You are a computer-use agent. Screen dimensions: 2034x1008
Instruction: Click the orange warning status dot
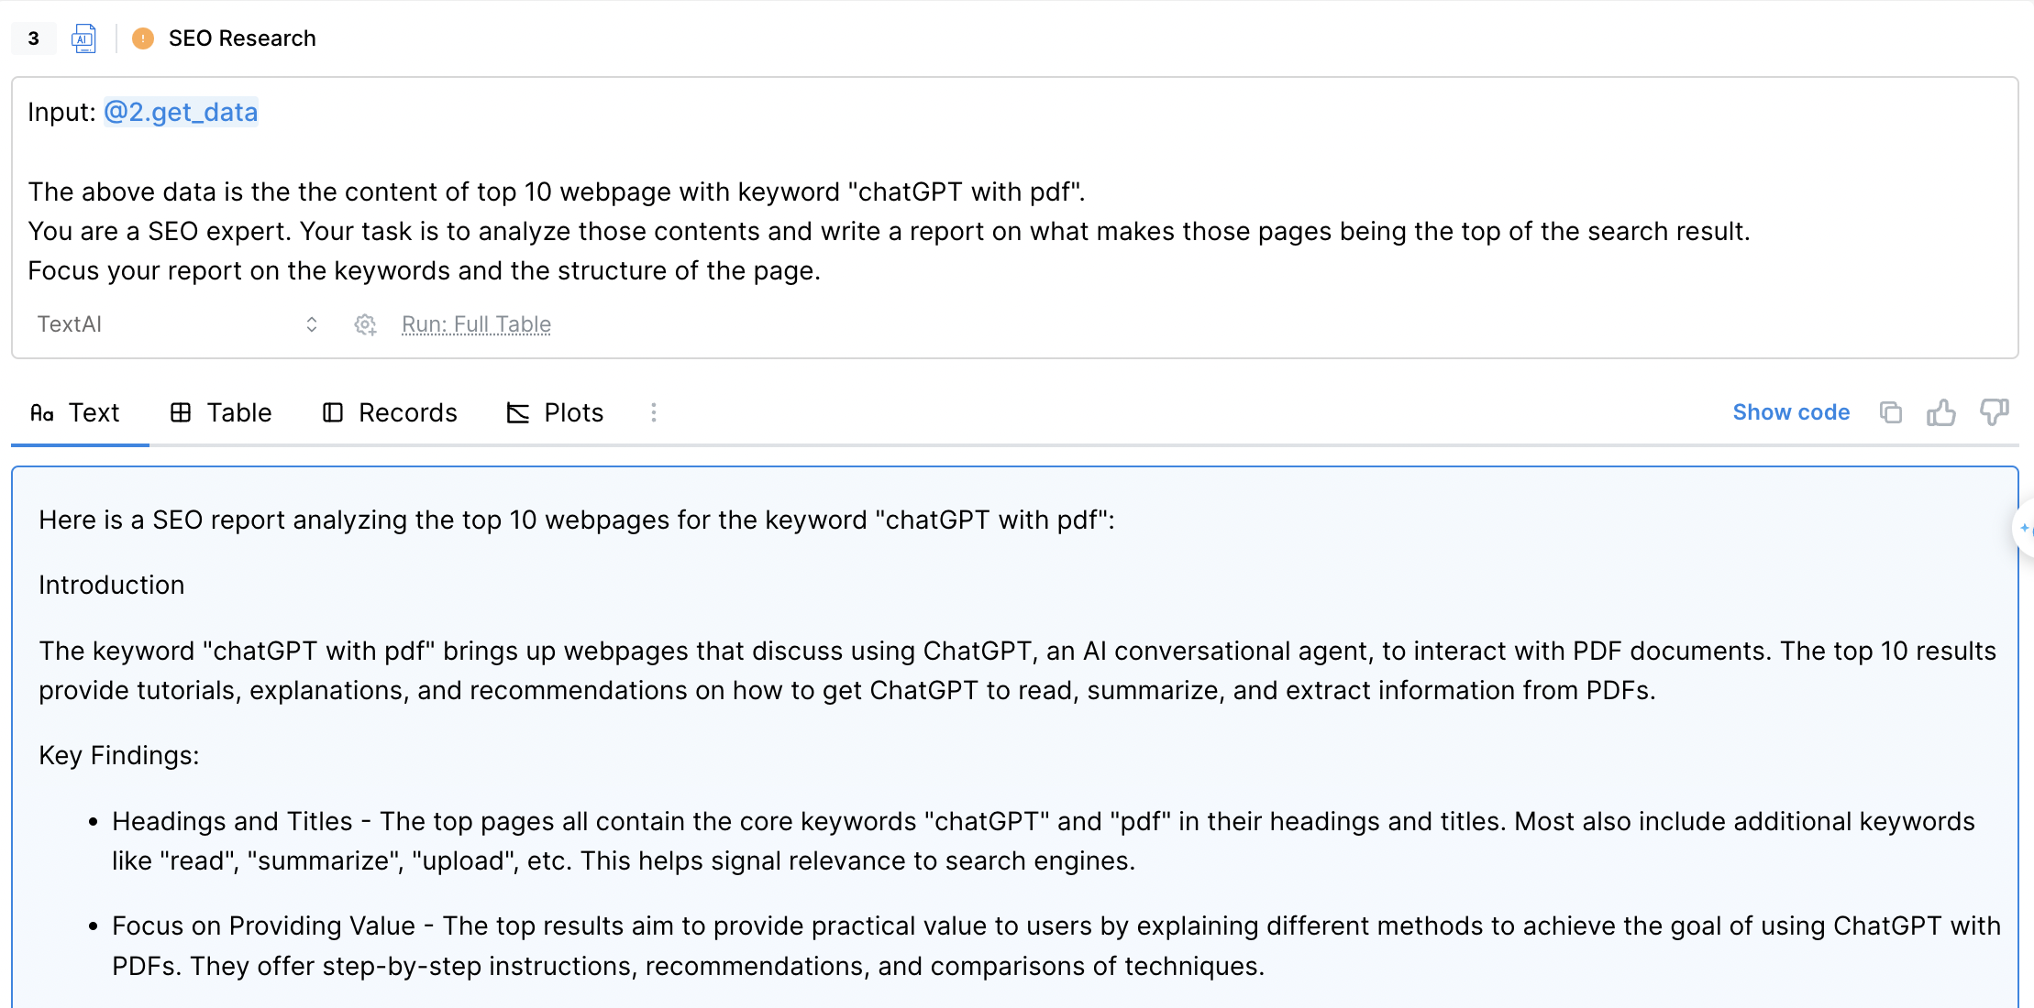click(x=143, y=38)
